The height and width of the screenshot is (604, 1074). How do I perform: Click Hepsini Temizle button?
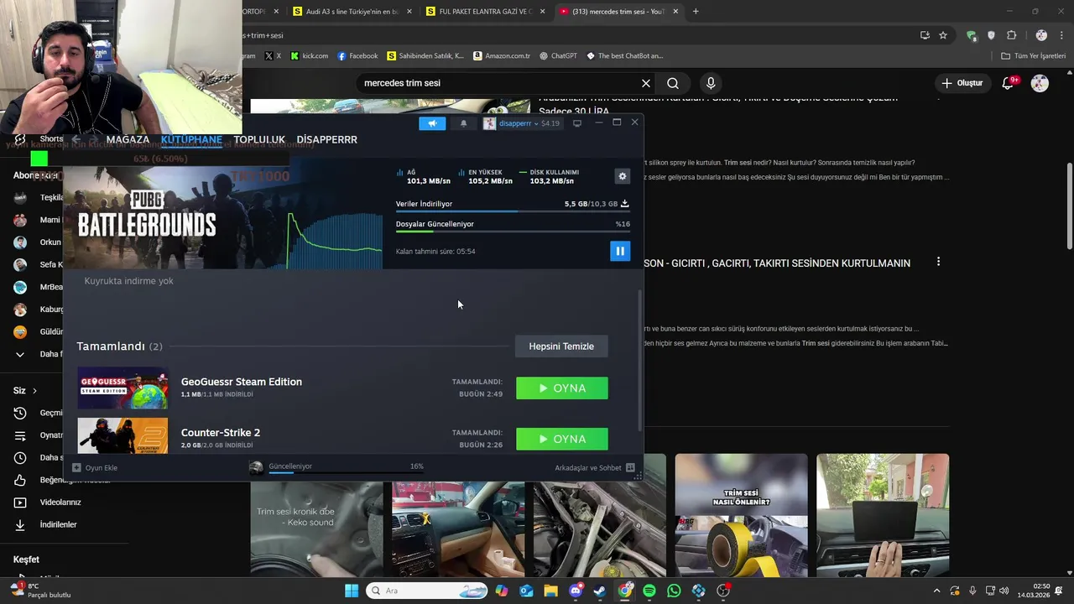click(x=561, y=346)
